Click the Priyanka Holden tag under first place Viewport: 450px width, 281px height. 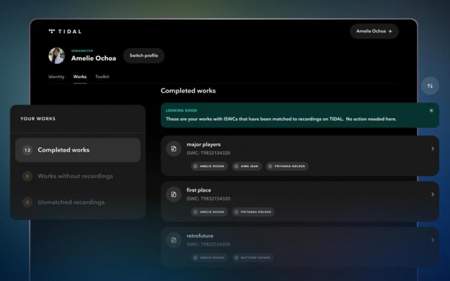(x=253, y=212)
